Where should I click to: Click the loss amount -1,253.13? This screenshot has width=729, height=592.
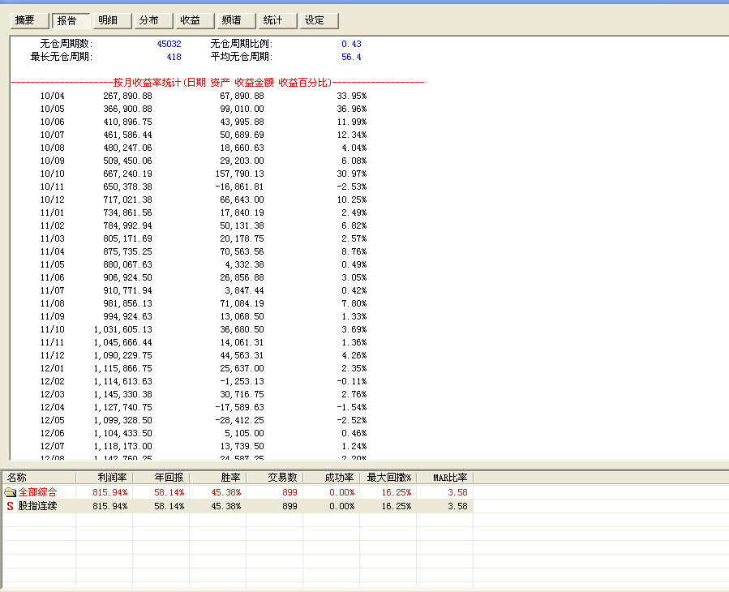(x=242, y=382)
